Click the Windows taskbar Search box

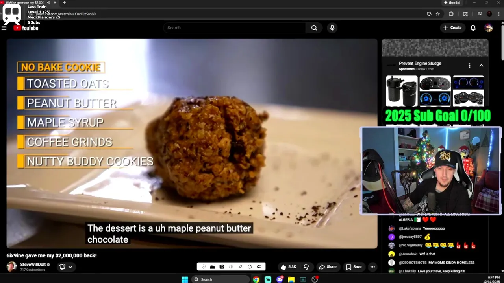(x=220, y=279)
